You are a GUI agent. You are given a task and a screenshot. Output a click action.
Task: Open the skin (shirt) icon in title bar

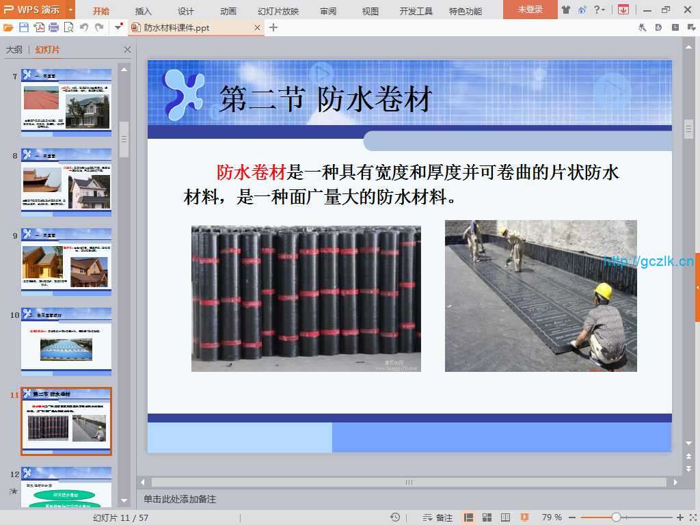[566, 10]
